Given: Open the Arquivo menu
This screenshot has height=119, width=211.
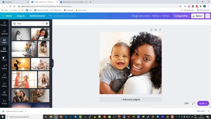Looking at the screenshot, I should tap(20, 16).
